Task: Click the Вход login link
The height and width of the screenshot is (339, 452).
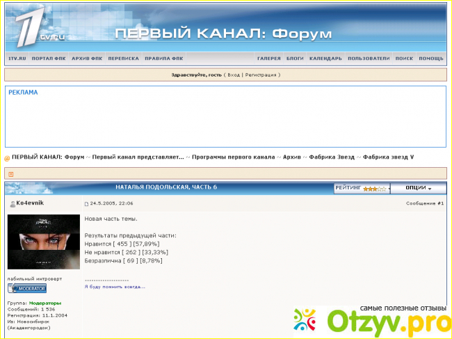Action: (x=233, y=74)
